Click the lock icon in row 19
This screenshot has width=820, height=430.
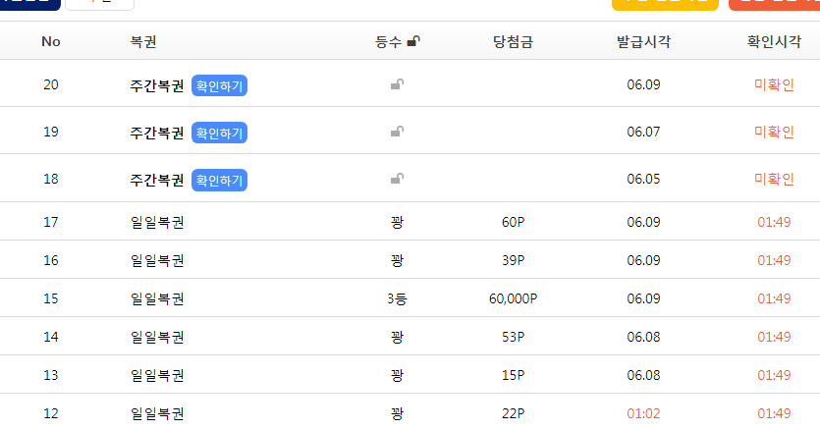(397, 132)
